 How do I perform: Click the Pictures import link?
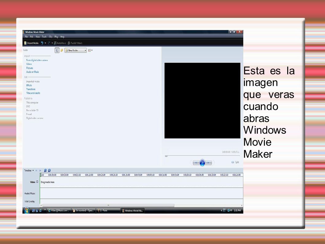[29, 68]
